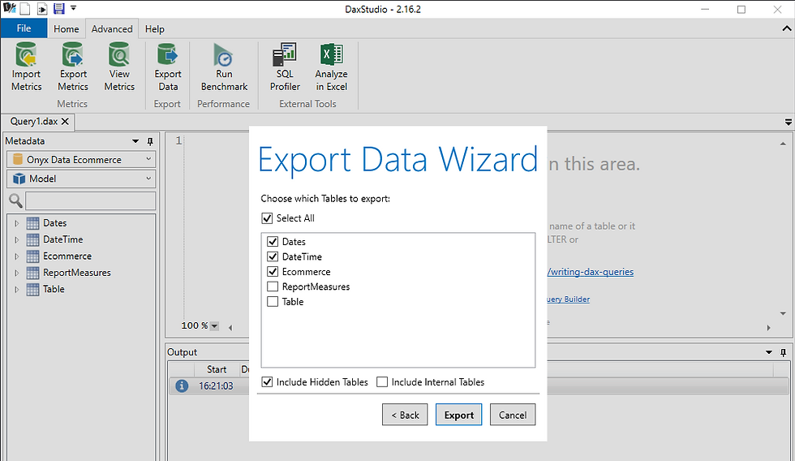This screenshot has height=461, width=795.
Task: Click editor vertical scrollbar down arrow
Action: [x=783, y=314]
